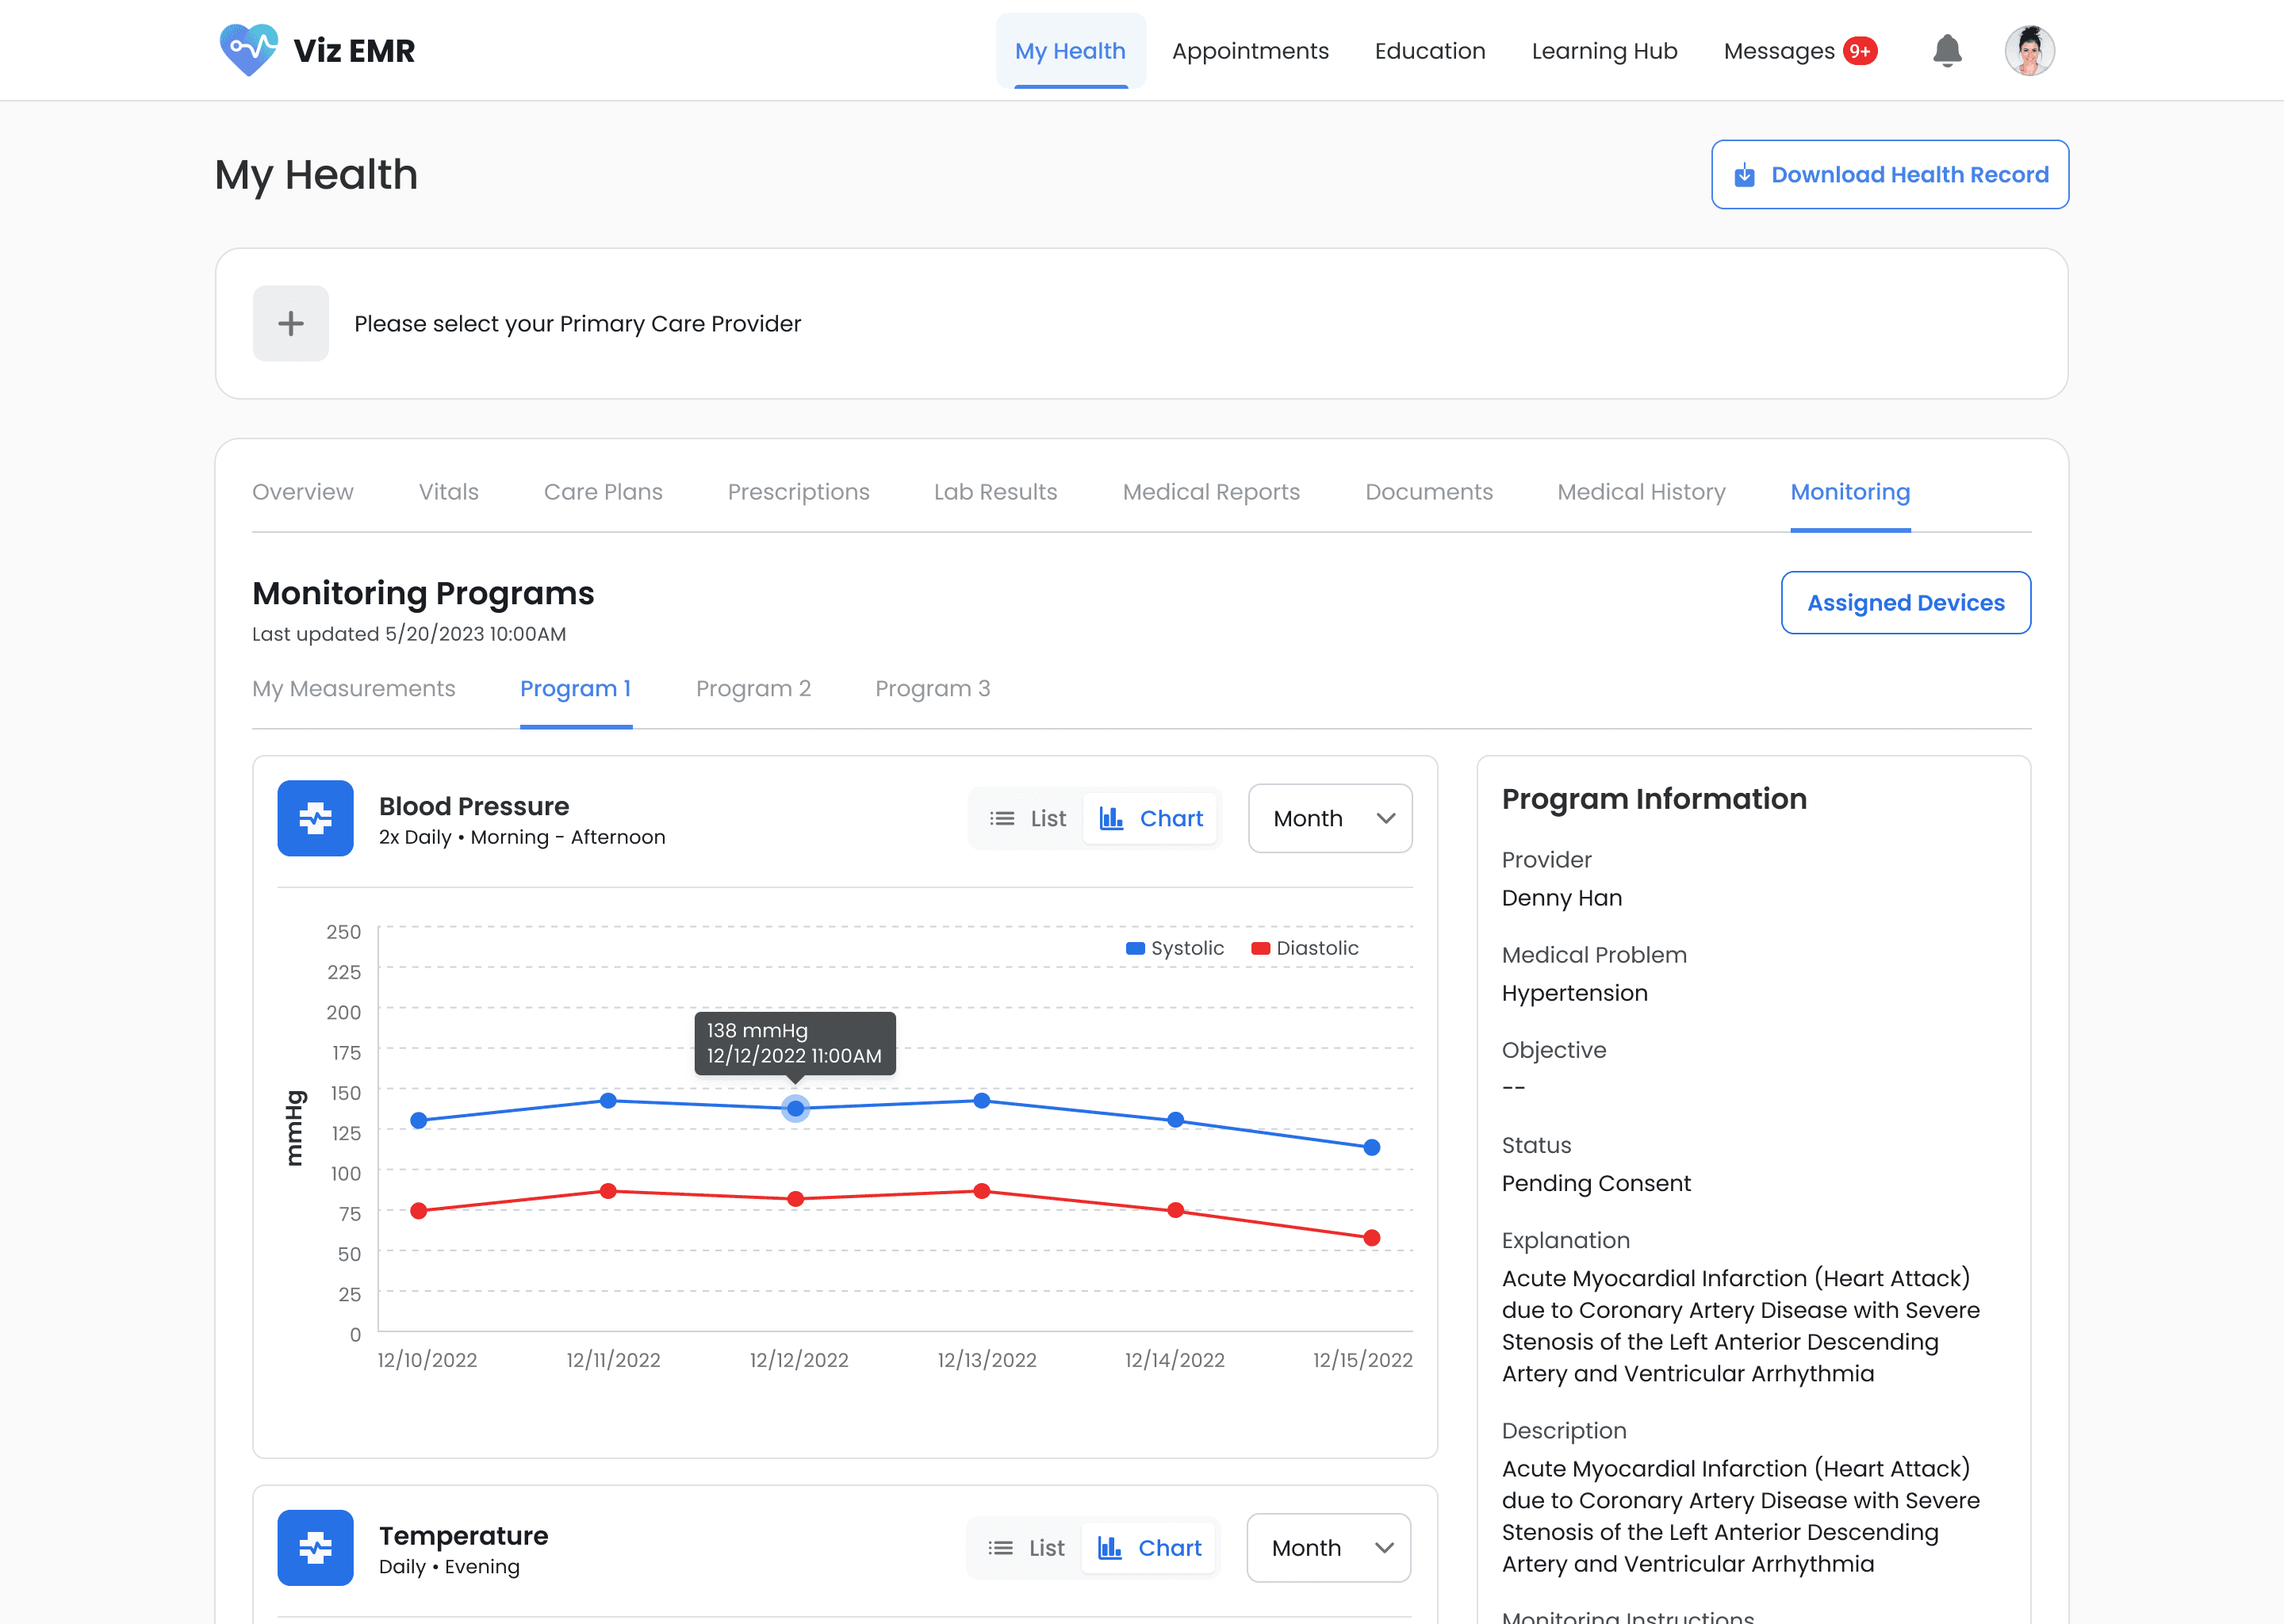Switch Temperature view to List
The width and height of the screenshot is (2284, 1624).
[1026, 1547]
